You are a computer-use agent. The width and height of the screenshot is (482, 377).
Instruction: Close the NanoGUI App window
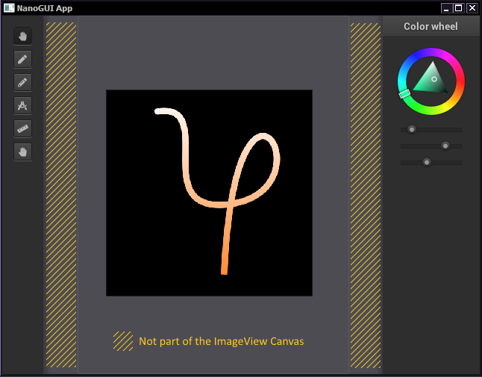[472, 8]
